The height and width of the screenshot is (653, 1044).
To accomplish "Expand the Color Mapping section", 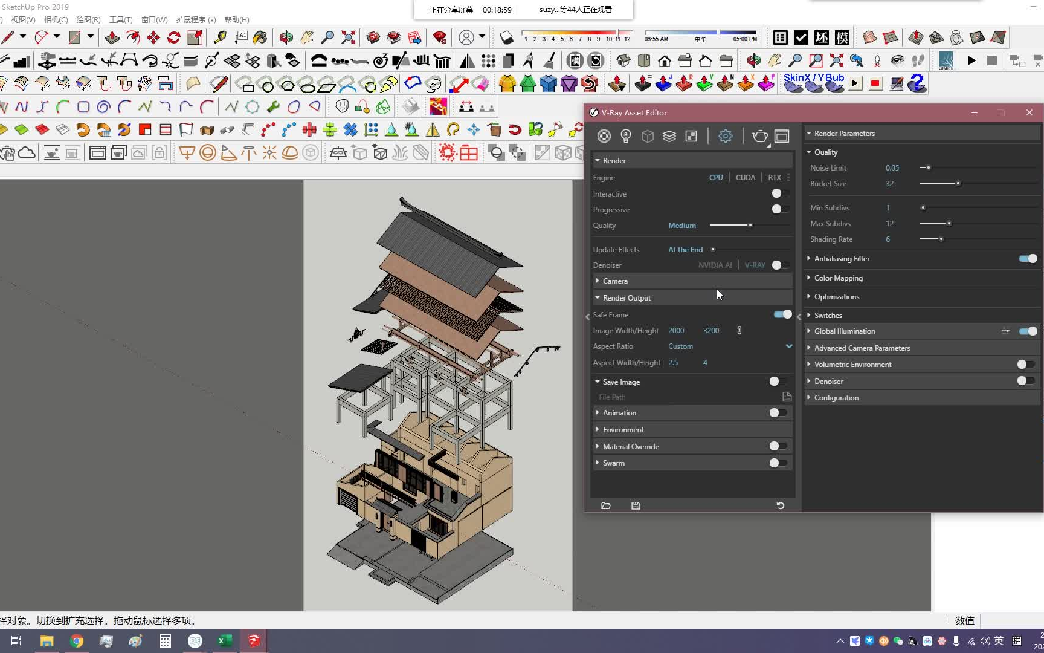I will click(838, 278).
